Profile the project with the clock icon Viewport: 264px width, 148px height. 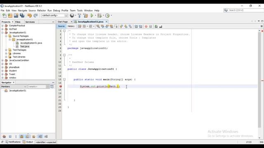pos(107,16)
